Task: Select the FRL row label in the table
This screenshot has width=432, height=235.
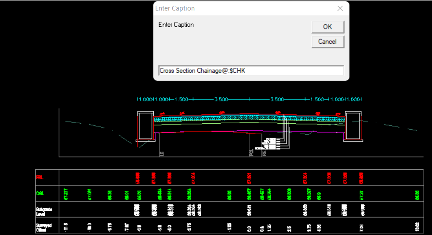Action: (x=40, y=178)
